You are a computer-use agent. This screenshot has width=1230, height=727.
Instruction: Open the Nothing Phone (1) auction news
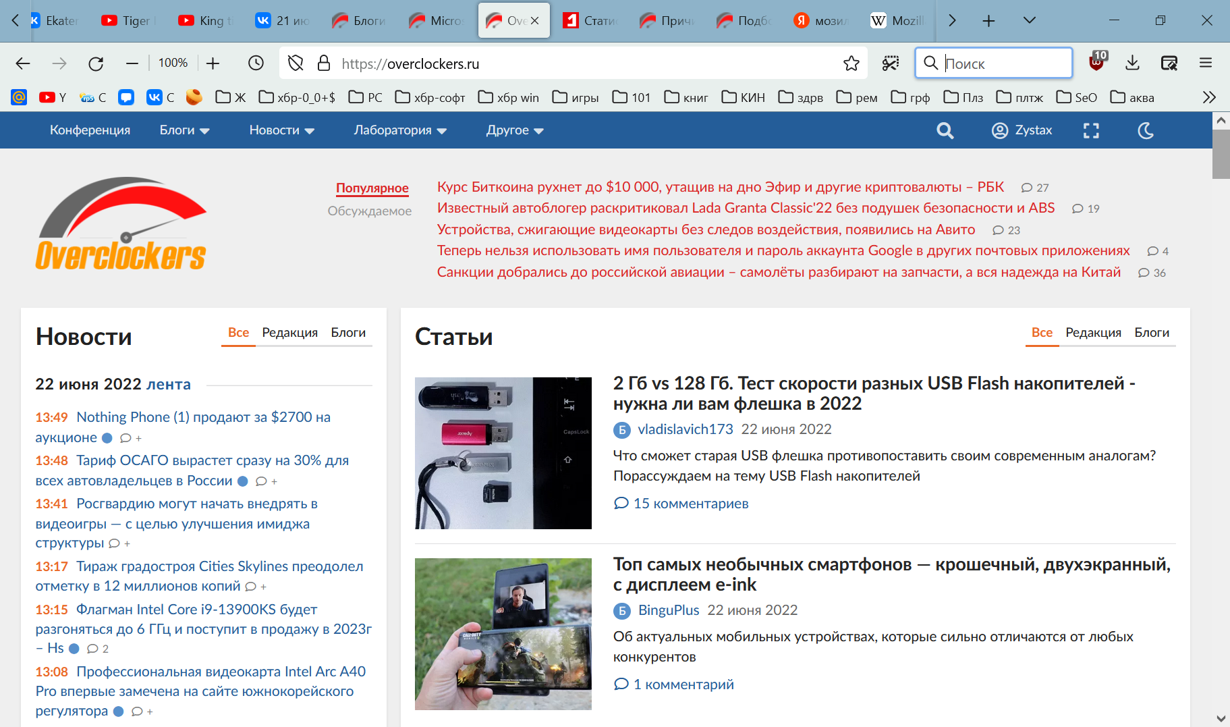click(184, 427)
